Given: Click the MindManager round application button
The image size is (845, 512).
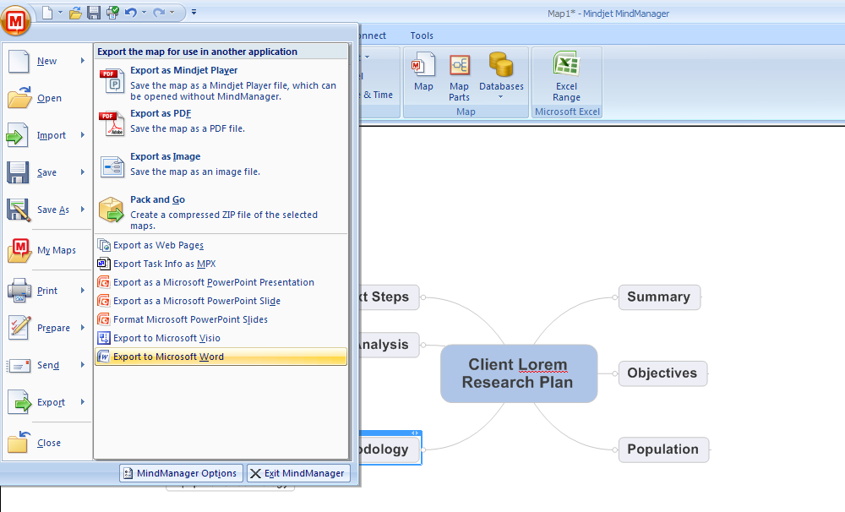Looking at the screenshot, I should (15, 20).
